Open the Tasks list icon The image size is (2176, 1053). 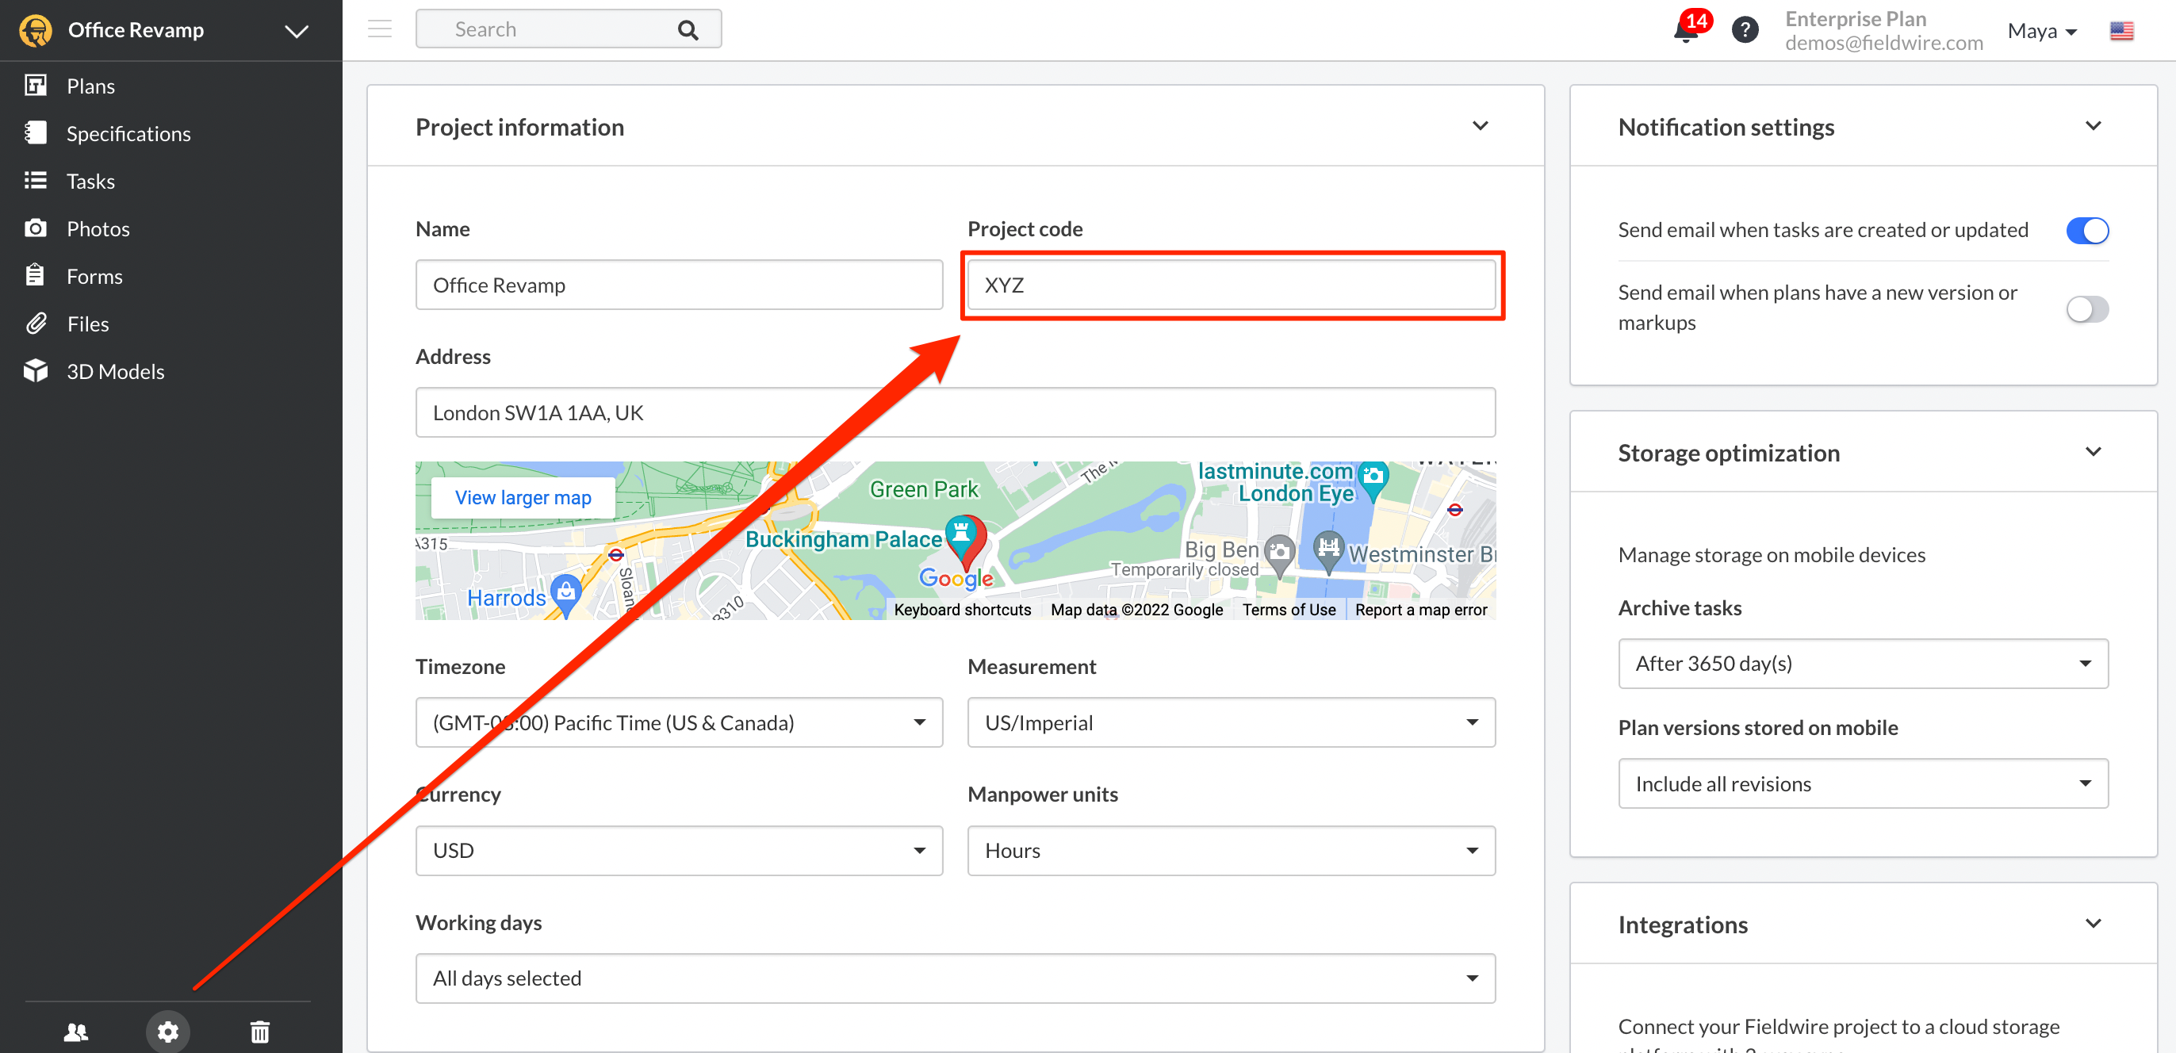36,181
